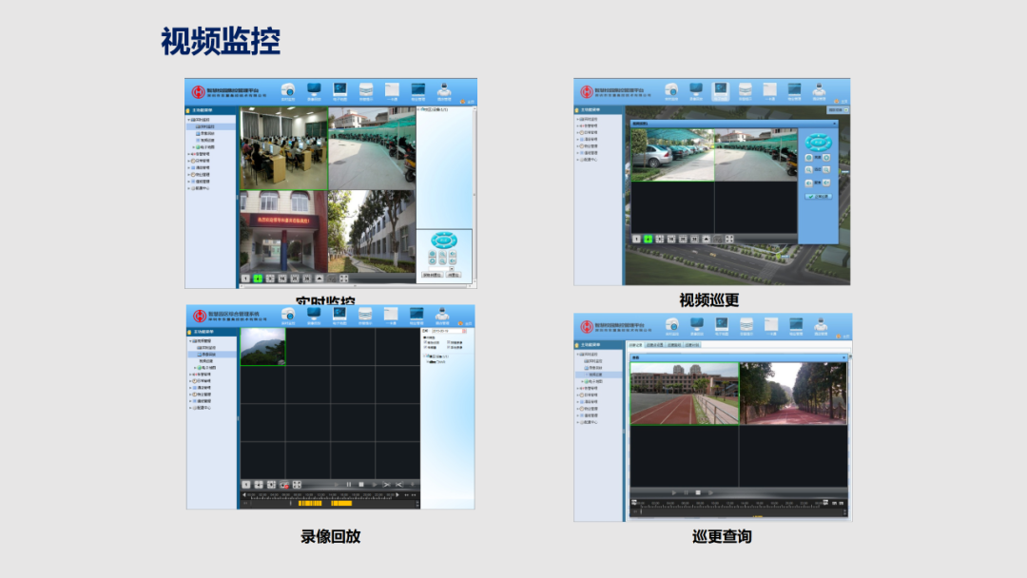Click exit link at 实时监控 toolbar right
This screenshot has height=578, width=1027.
467,102
